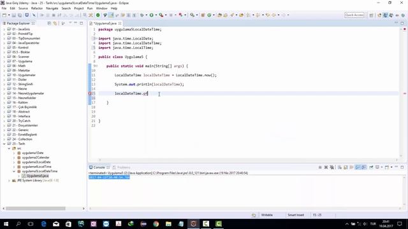This screenshot has height=229, width=408.
Task: Open the New dropdown arrow in the toolbar
Action: [8, 15]
